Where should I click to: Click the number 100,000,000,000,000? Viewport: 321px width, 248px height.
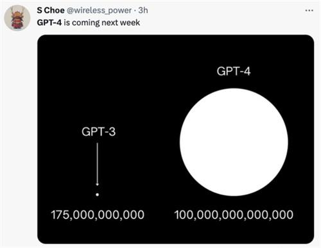[234, 215]
